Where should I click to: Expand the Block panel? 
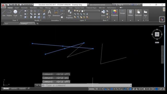click(105, 20)
